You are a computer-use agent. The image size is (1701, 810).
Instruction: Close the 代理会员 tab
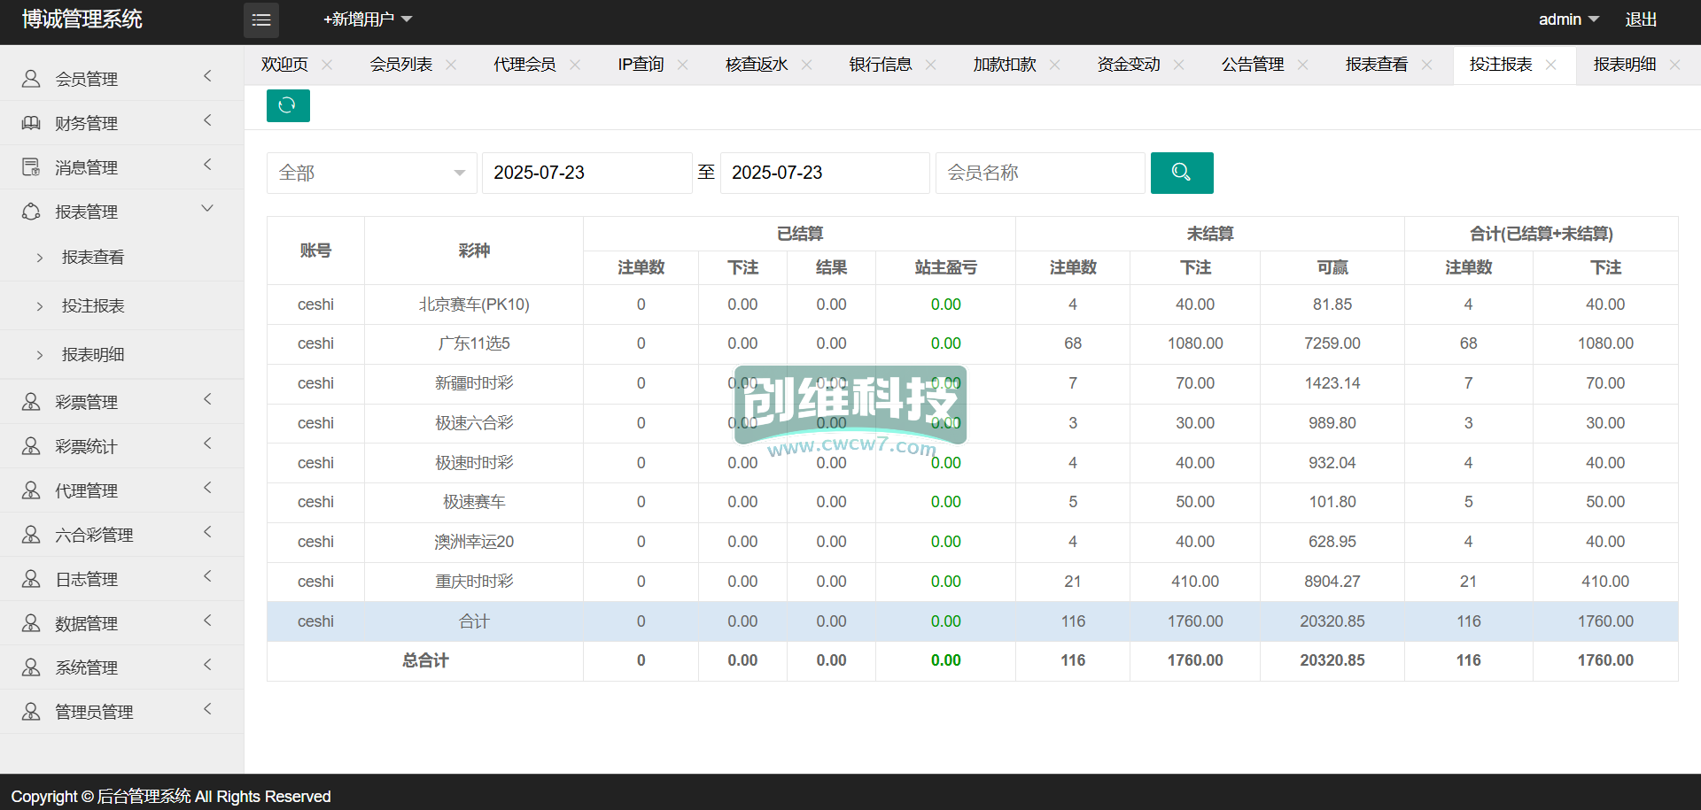pos(575,65)
